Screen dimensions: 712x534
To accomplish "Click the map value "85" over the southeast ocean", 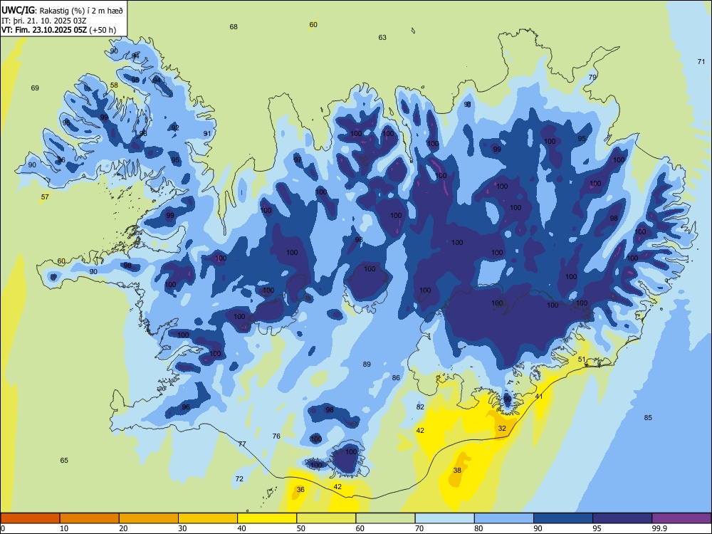I will tap(648, 417).
